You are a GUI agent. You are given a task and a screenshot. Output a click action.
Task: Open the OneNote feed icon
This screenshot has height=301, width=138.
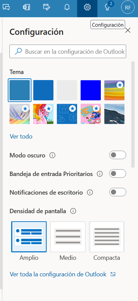[26, 7]
